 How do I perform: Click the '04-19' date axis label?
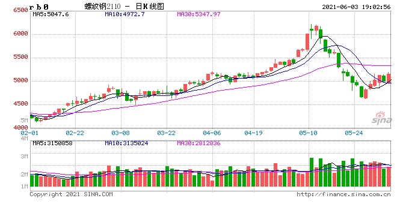[x=253, y=133]
